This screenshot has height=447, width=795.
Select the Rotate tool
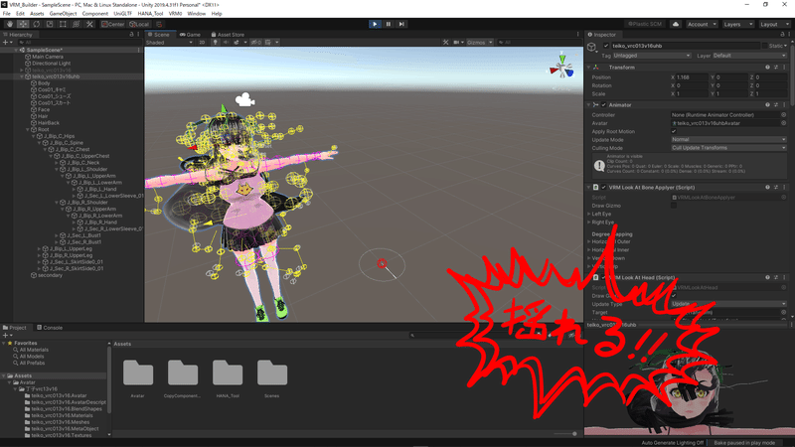[36, 24]
